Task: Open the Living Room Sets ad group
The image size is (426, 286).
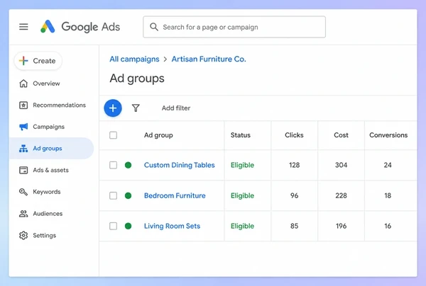Action: (172, 226)
